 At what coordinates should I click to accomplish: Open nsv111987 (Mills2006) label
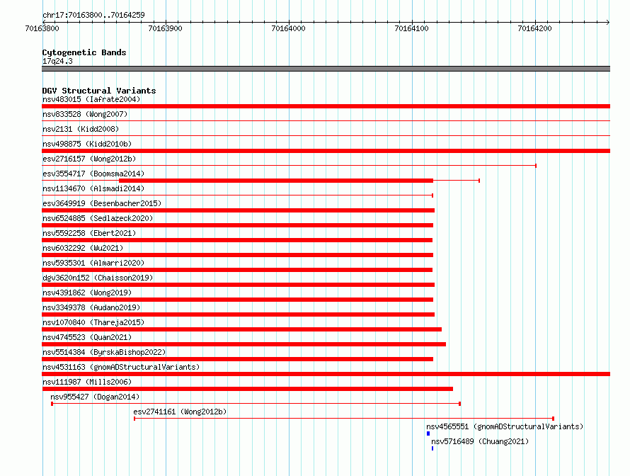click(x=87, y=382)
